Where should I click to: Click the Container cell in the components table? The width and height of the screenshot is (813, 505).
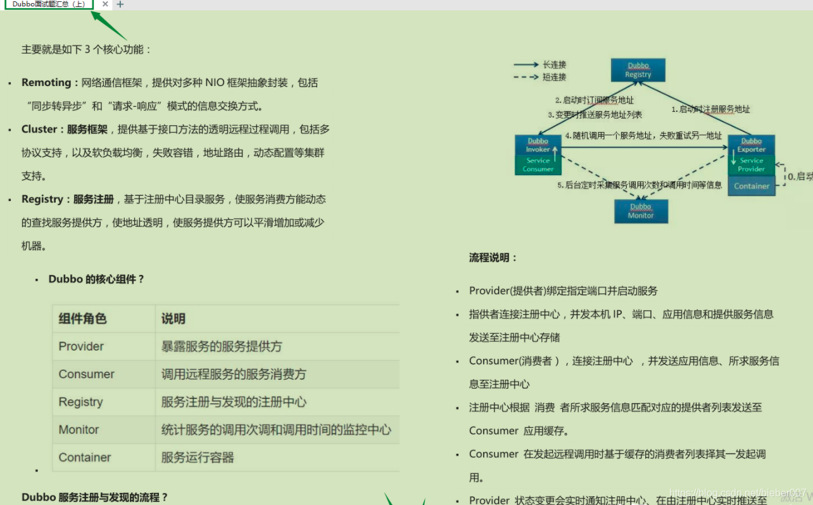pos(104,458)
